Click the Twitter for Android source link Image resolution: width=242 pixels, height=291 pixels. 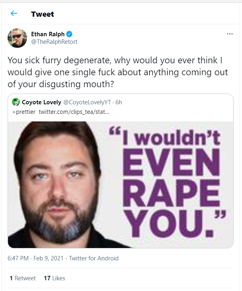(x=94, y=258)
